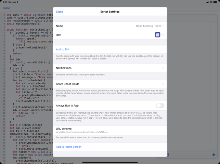The height and width of the screenshot is (164, 220).
Task: Tap the Script Settings title
Action: pos(110,12)
